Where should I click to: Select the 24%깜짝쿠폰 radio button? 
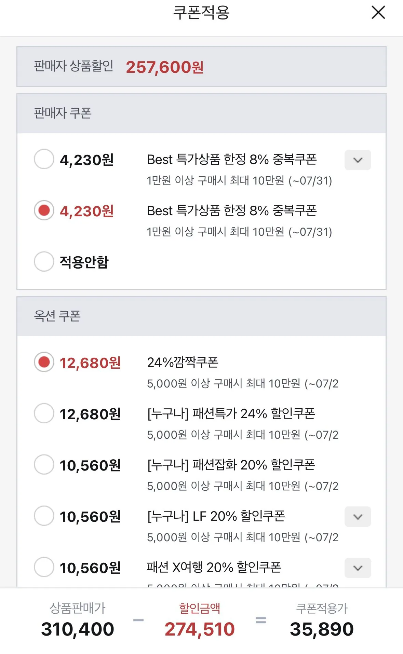[44, 362]
